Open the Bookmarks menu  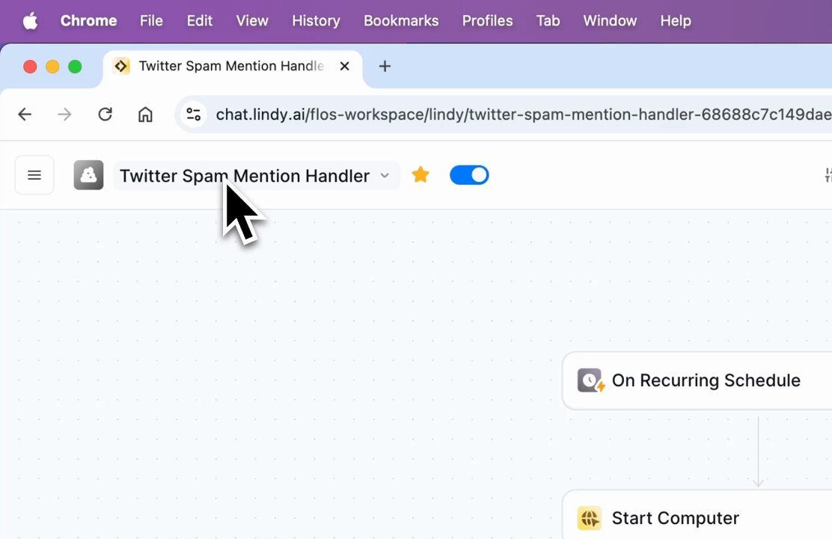click(x=401, y=21)
